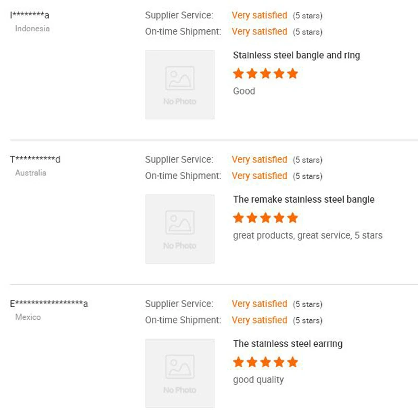
Task: Click star rating for The stainless steel earring
Action: (x=265, y=362)
